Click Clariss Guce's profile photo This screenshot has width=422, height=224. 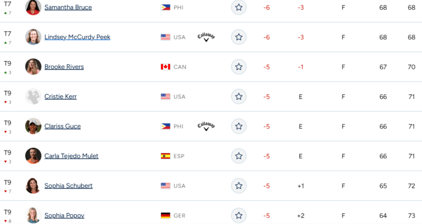click(x=33, y=126)
